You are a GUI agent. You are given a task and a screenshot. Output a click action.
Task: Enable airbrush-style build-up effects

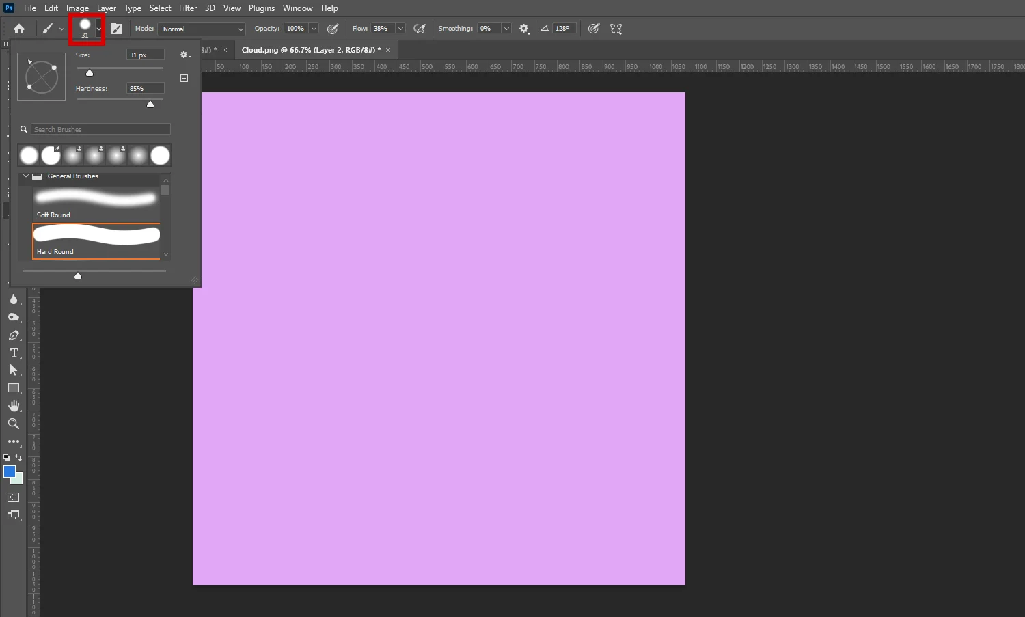point(420,29)
